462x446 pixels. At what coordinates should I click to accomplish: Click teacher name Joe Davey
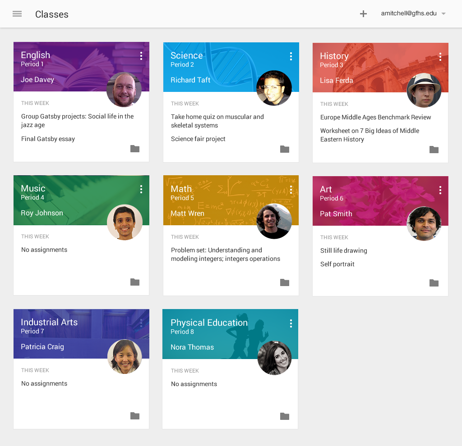[37, 80]
